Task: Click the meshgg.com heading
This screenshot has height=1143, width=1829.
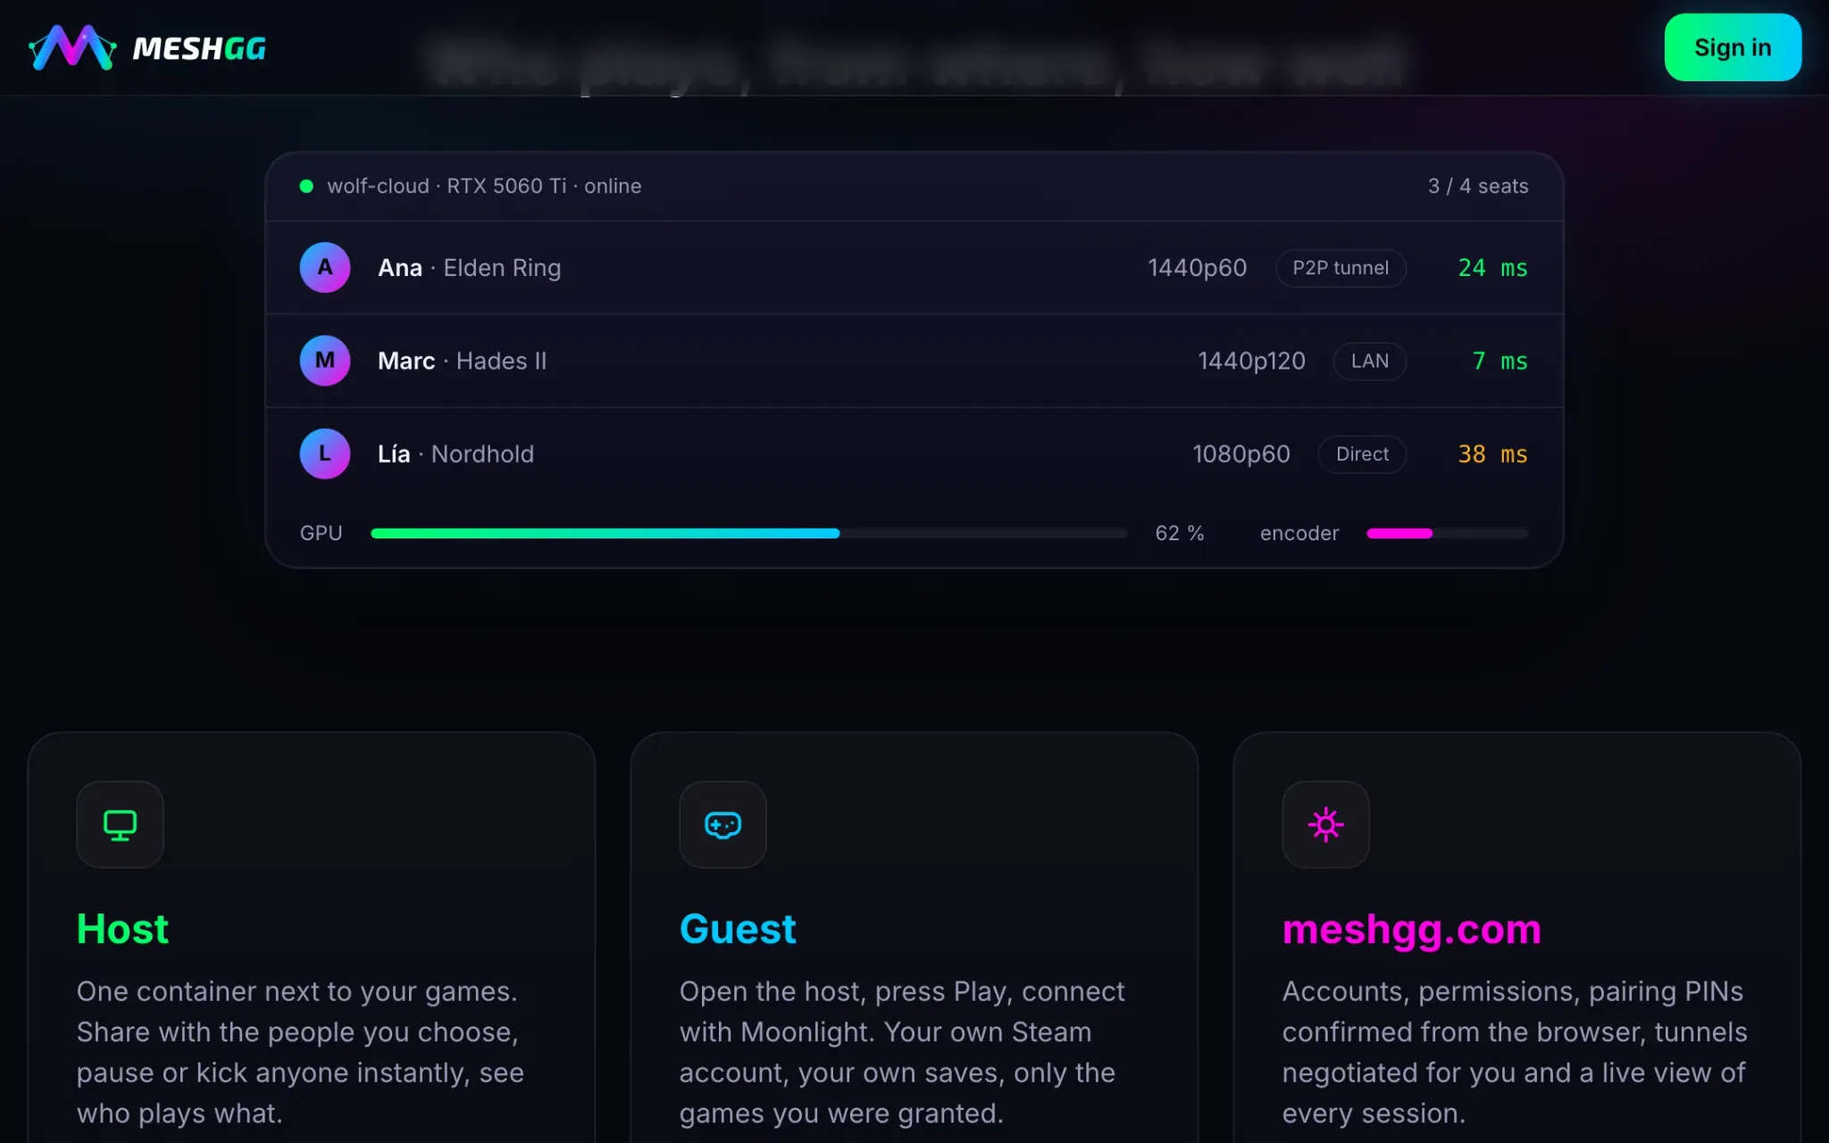Action: pyautogui.click(x=1412, y=930)
